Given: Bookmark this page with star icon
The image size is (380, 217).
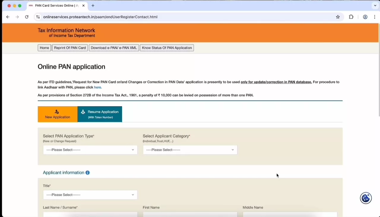Looking at the screenshot, I should [338, 17].
